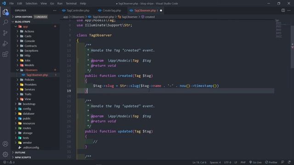Click created method breadcrumb

(x=148, y=17)
